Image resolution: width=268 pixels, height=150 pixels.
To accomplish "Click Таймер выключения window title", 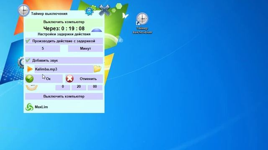I will (49, 14).
